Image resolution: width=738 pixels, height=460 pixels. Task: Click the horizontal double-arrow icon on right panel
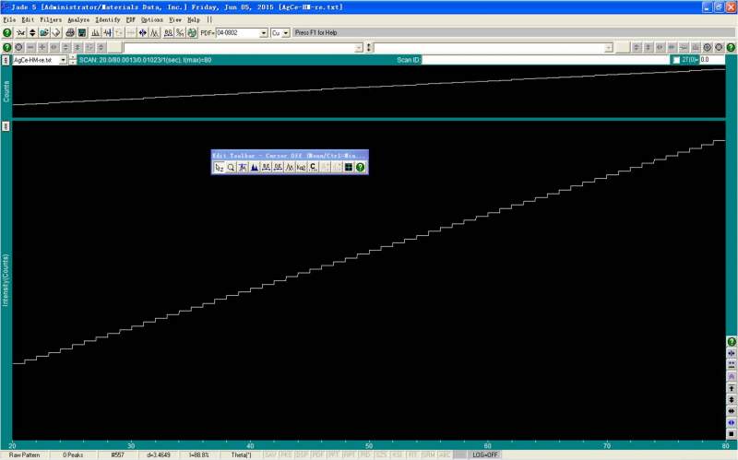coord(732,411)
